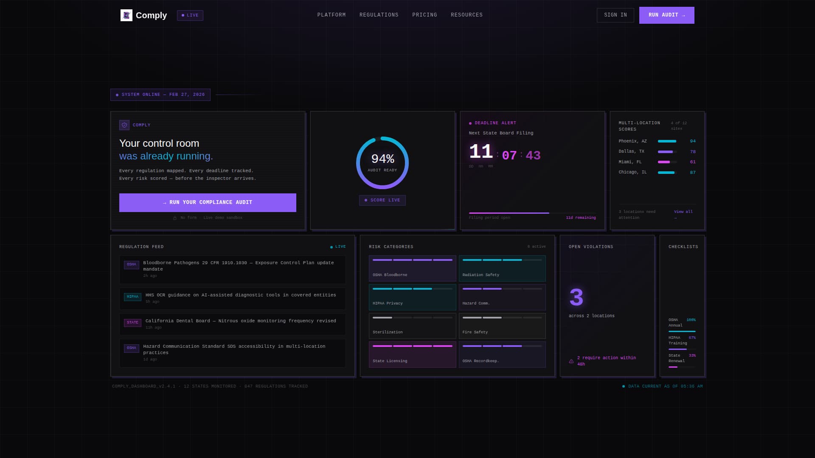Click the open violations count 3

click(576, 298)
